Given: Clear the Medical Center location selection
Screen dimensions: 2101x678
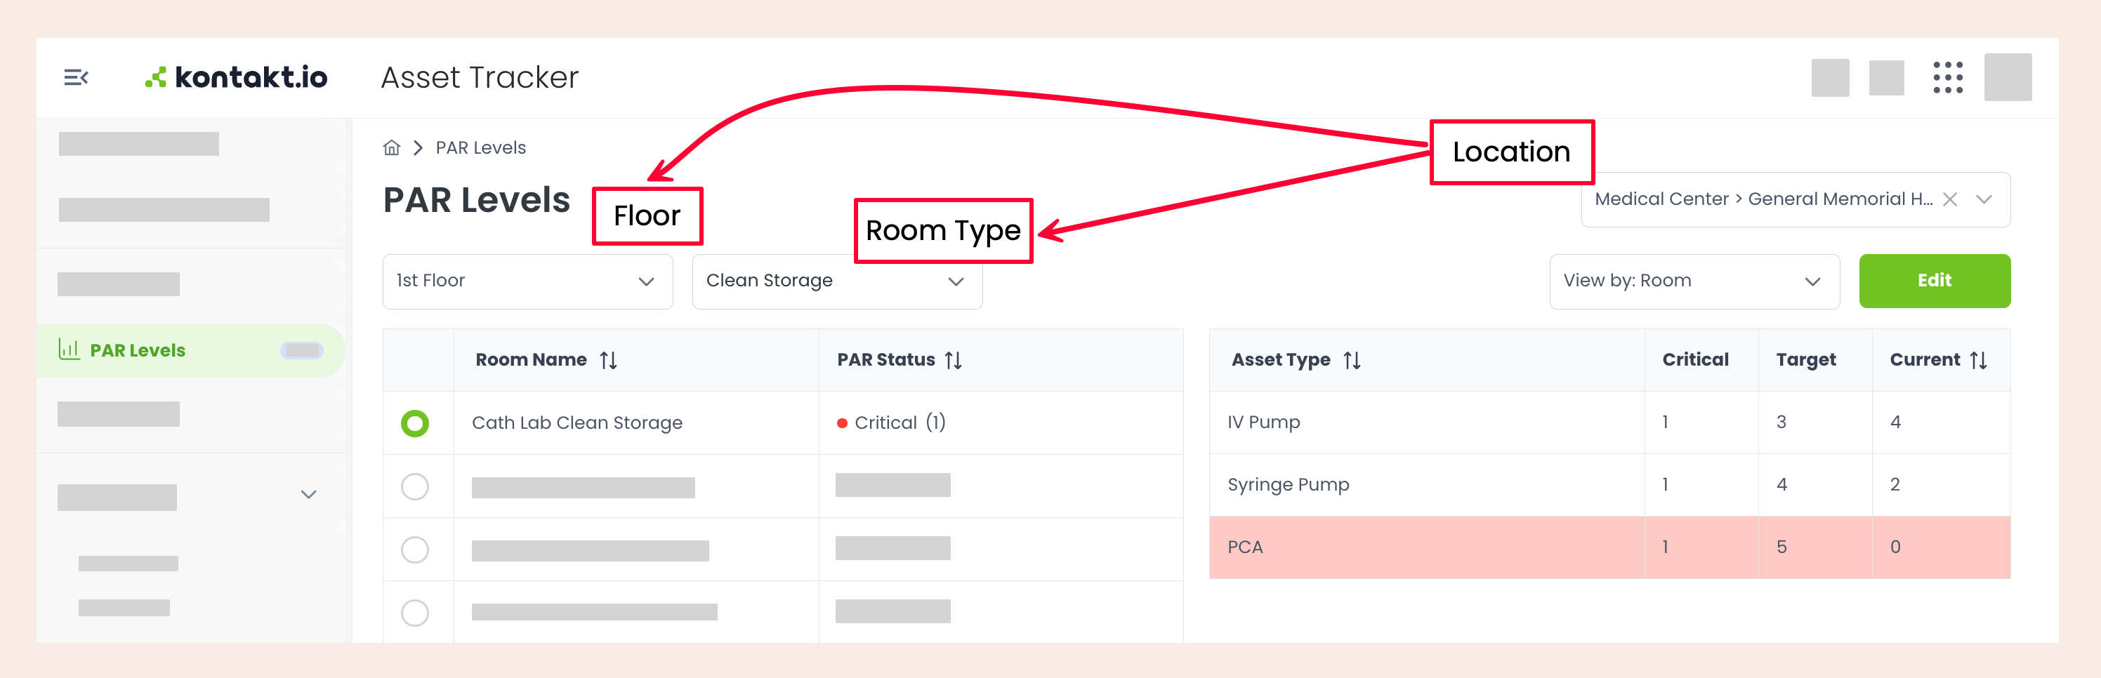Looking at the screenshot, I should coord(1950,199).
